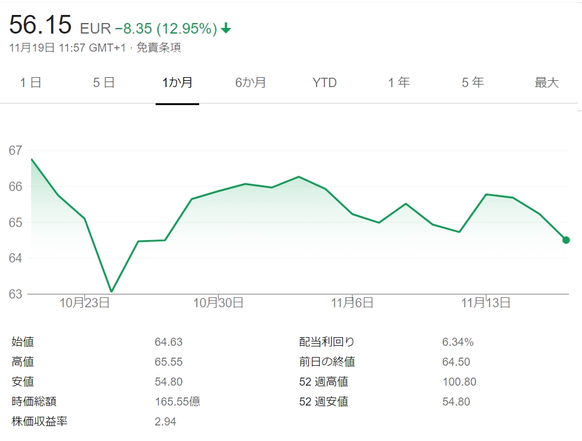This screenshot has height=441, width=582.
Task: Switch to the 5日 tab
Action: coord(104,83)
